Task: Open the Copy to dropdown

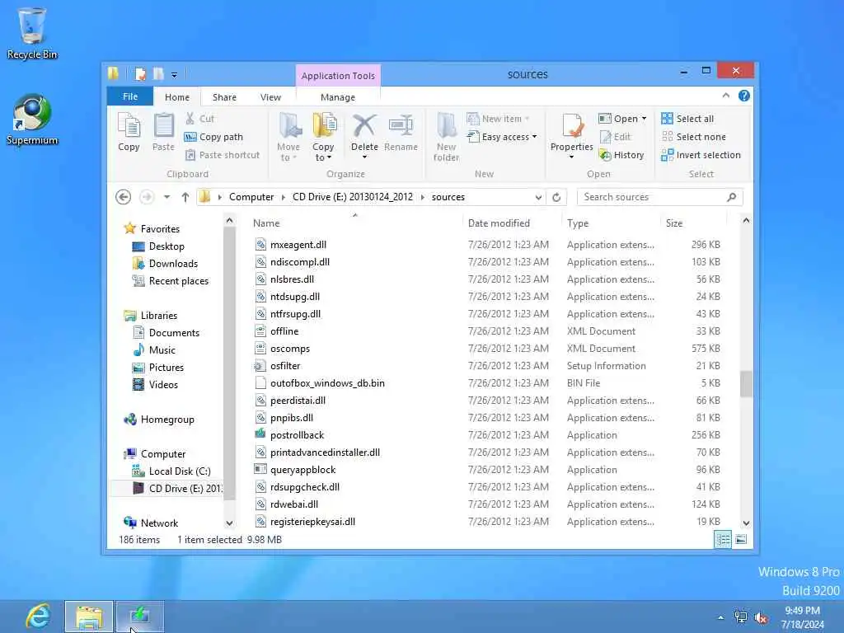Action: [323, 152]
